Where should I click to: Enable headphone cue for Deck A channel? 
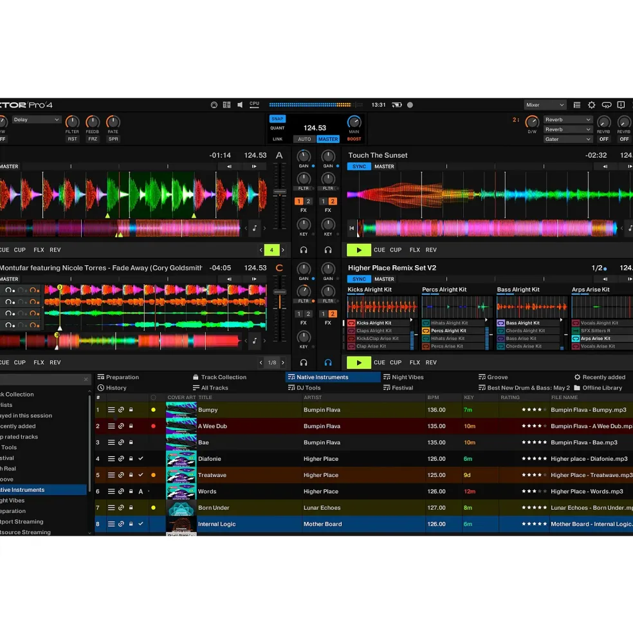tap(304, 250)
